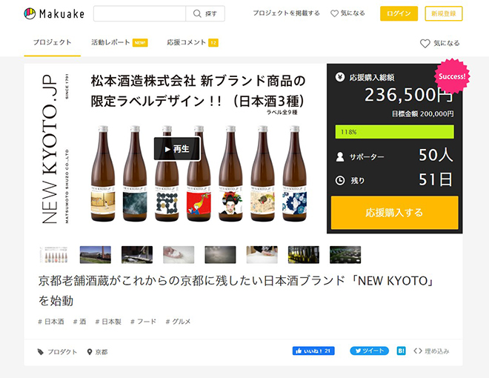489x378 pixels.
Task: Click the project title starting 京都老舗酒蔵
Action: click(236, 291)
